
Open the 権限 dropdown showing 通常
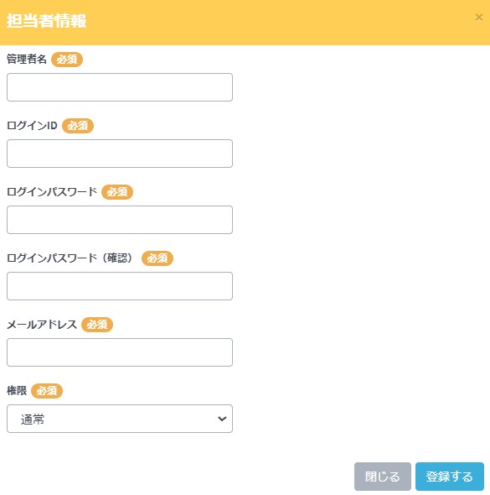tap(120, 419)
